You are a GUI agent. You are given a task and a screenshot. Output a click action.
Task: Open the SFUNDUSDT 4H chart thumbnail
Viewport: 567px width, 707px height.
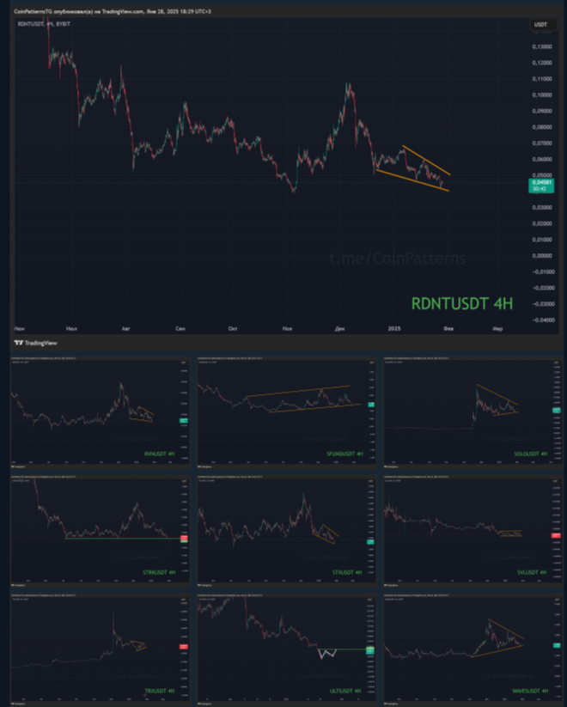(x=286, y=412)
